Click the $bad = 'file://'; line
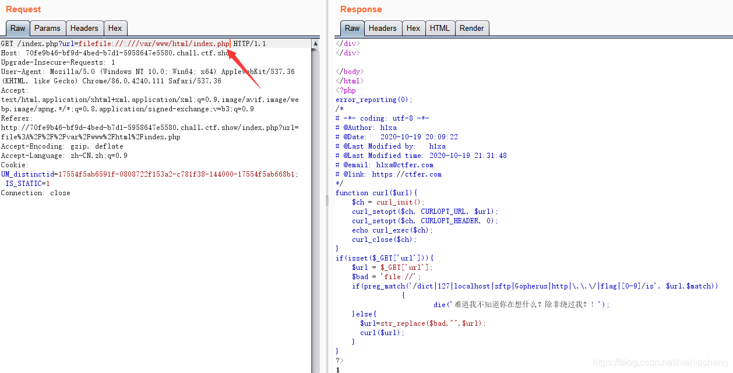Image resolution: width=733 pixels, height=373 pixels. pyautogui.click(x=386, y=277)
